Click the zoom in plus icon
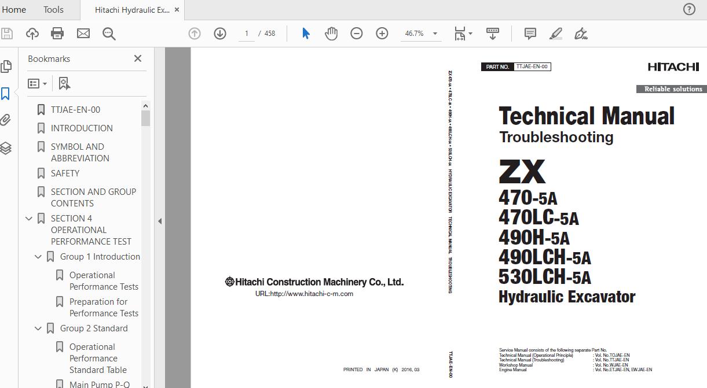 382,34
